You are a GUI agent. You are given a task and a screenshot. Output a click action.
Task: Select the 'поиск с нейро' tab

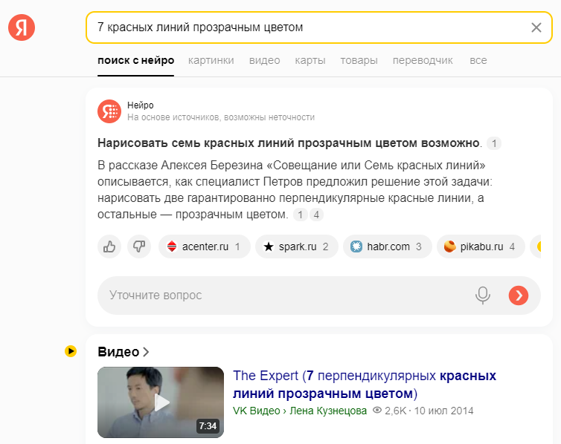click(x=135, y=60)
